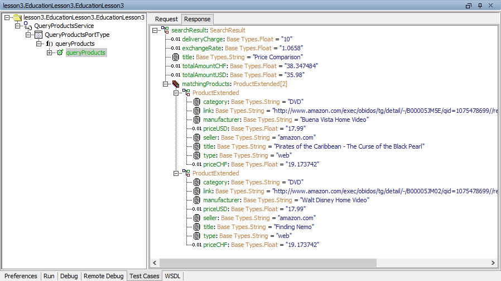Click the folder icon for lesson3.EducationLesson3 root
501x281 pixels.
17,18
